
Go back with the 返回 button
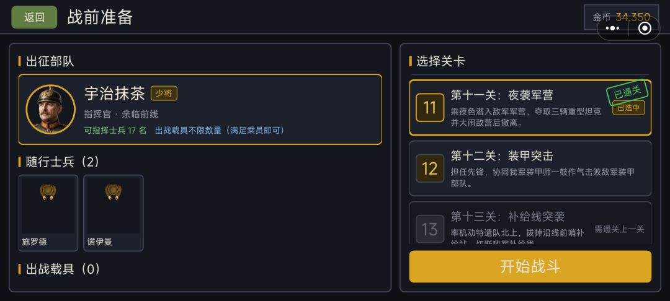[x=34, y=17]
